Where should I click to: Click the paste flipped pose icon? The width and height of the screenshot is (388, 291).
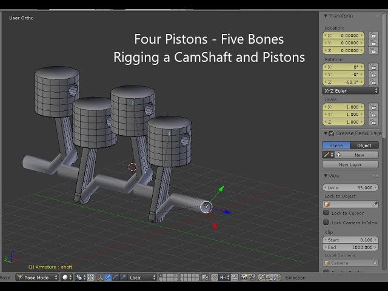pos(277,278)
